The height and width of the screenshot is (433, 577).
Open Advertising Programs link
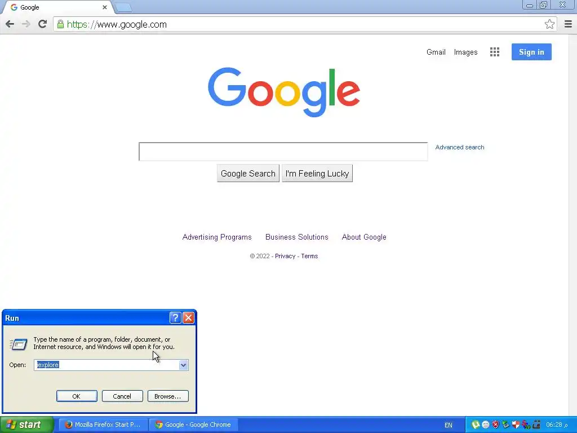point(217,237)
